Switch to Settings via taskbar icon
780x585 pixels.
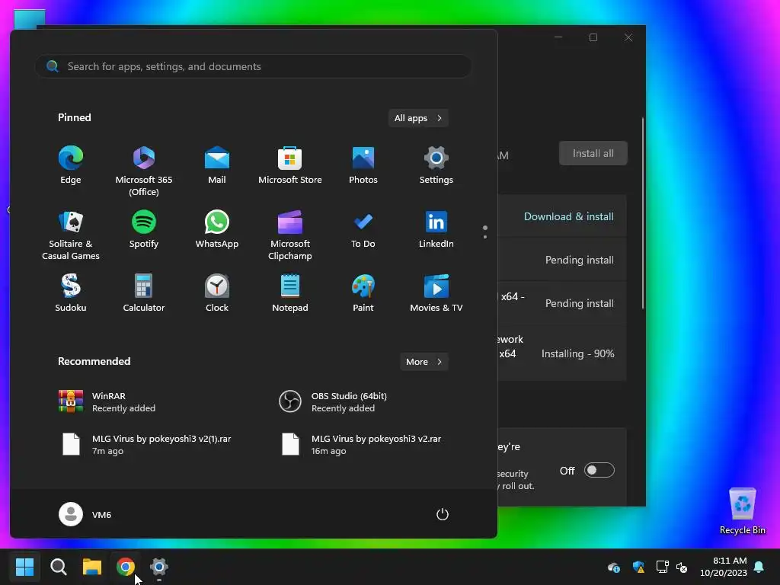tap(159, 567)
